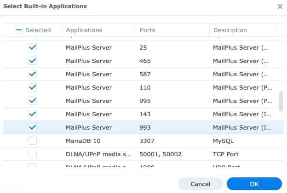The height and width of the screenshot is (193, 287).
Task: Toggle the select-all checkbox beside Selected
Action: point(19,30)
